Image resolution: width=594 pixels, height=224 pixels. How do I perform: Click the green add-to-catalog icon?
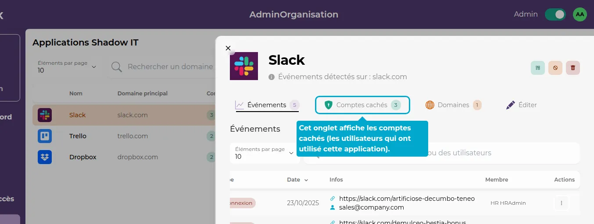537,68
